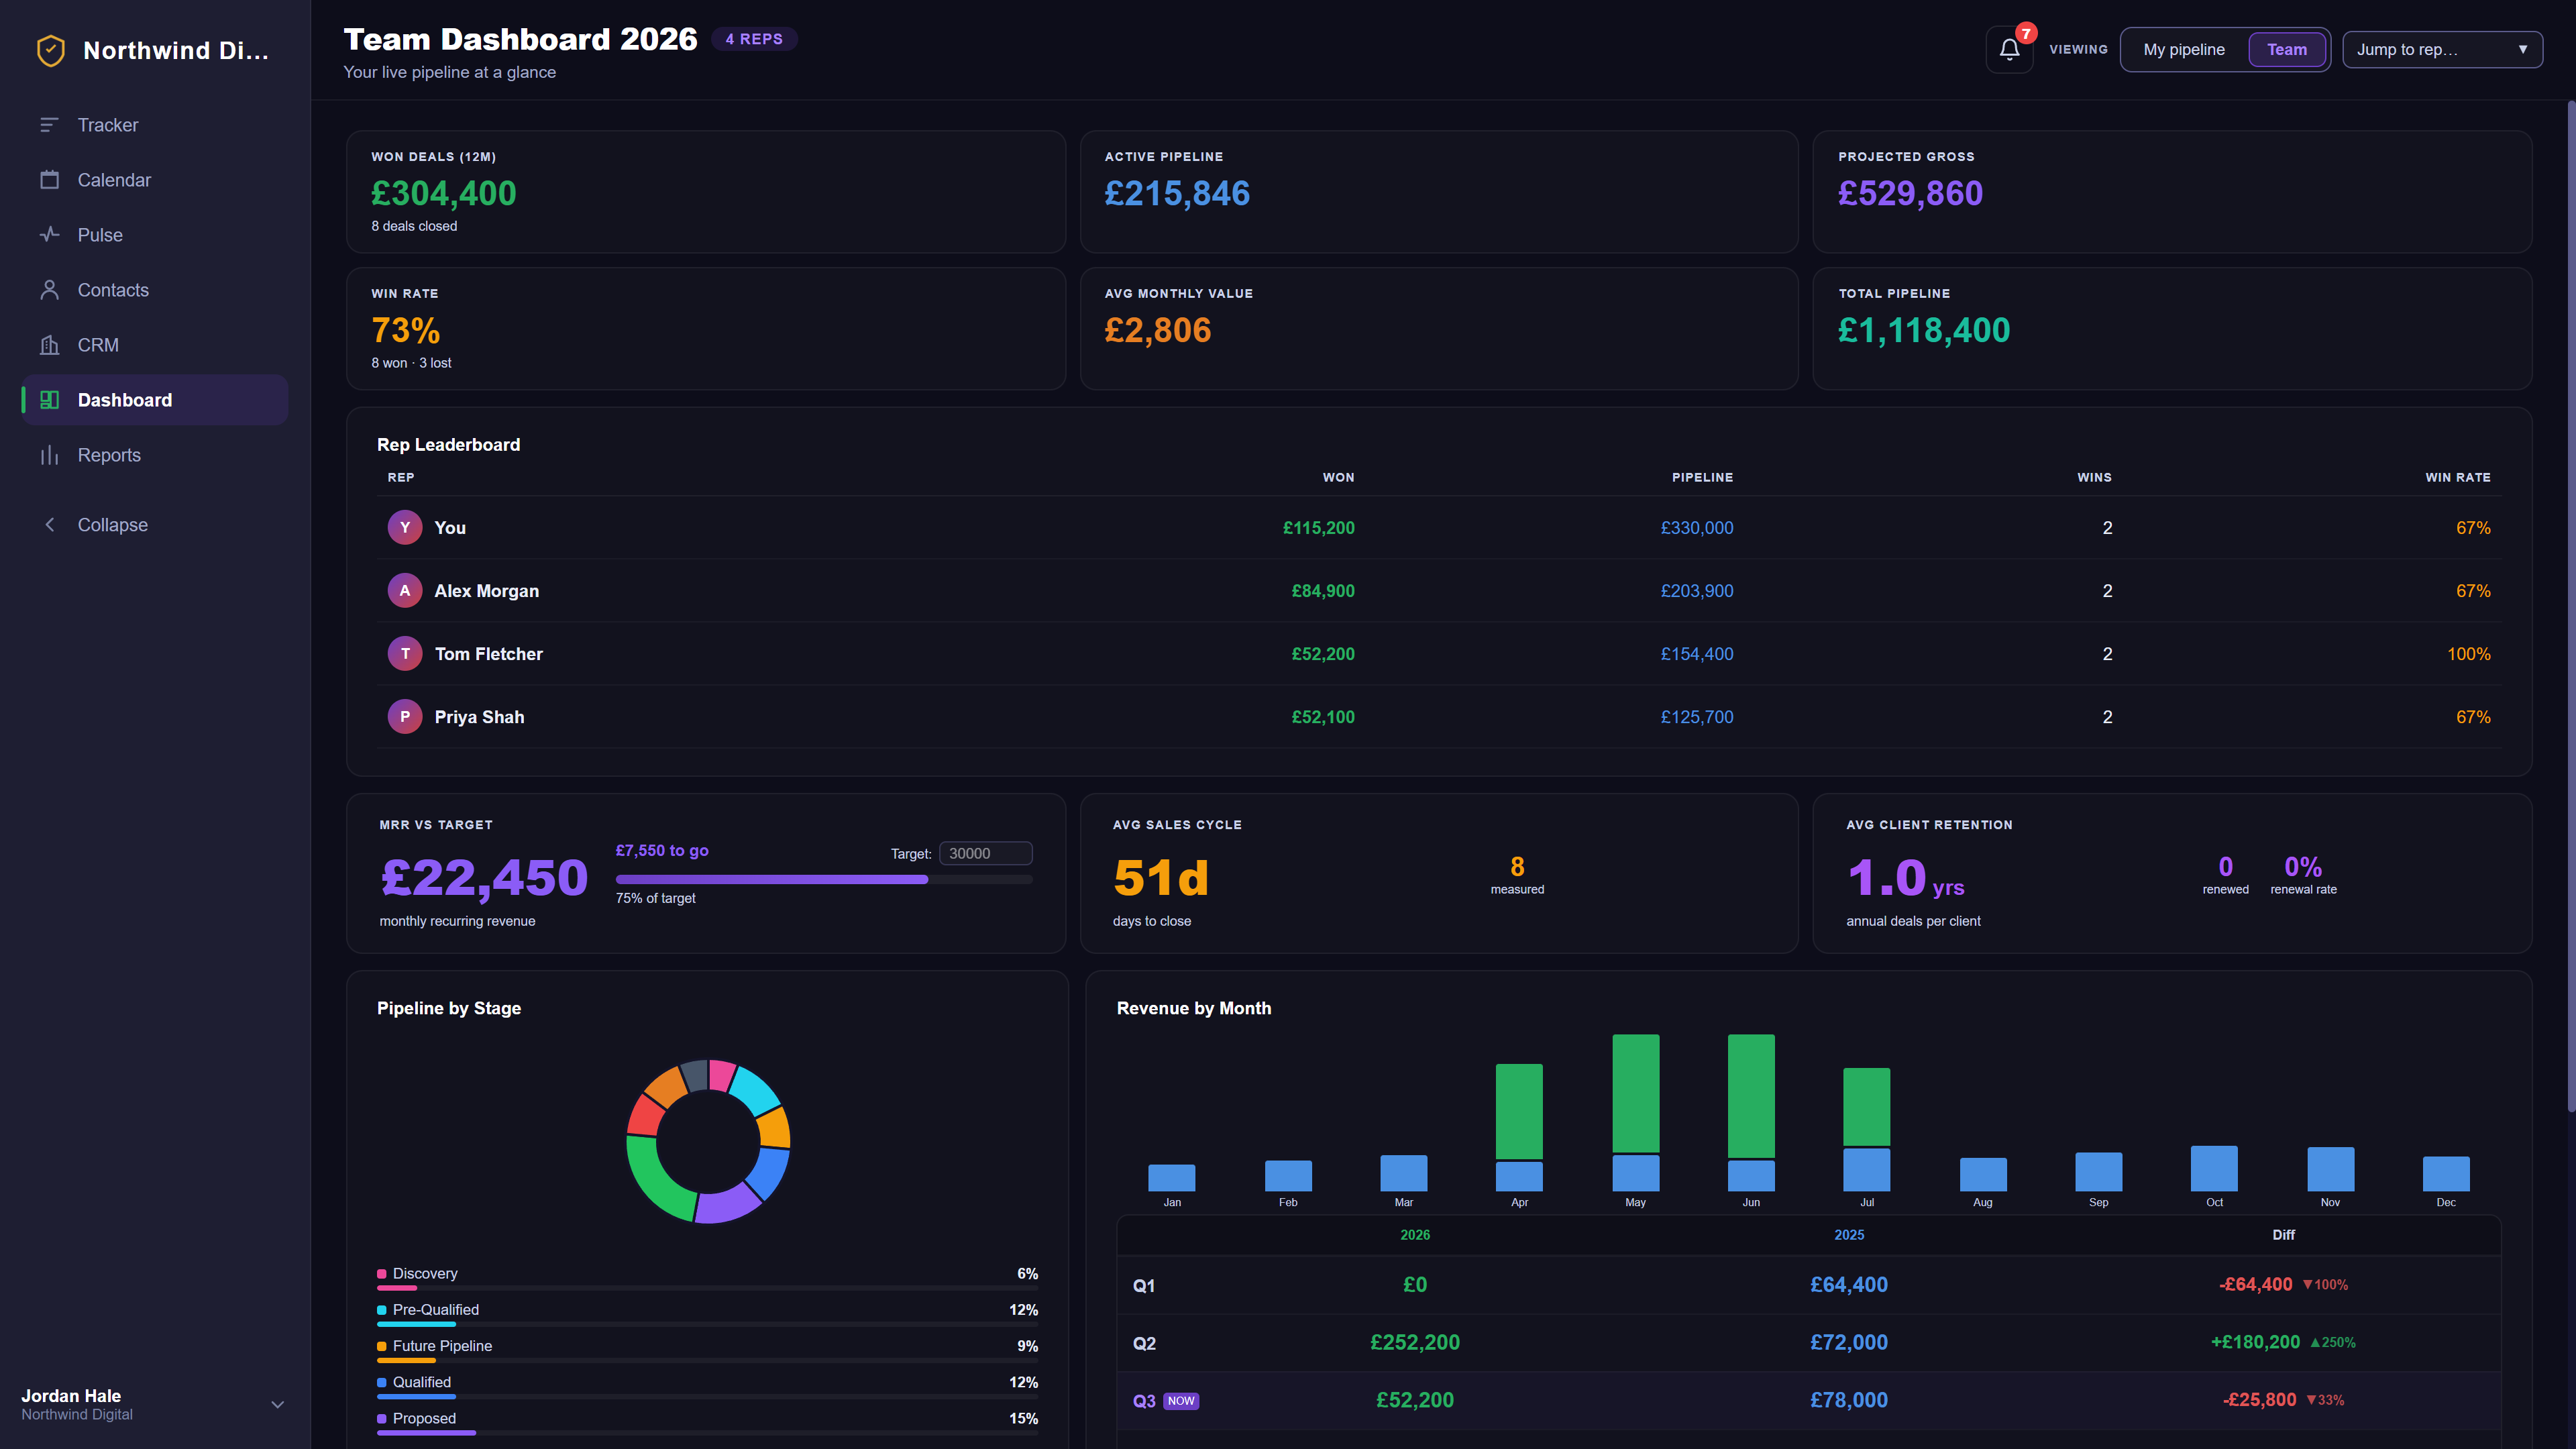The image size is (2576, 1449).
Task: Click the Collapse sidebar arrow icon
Action: pos(49,525)
